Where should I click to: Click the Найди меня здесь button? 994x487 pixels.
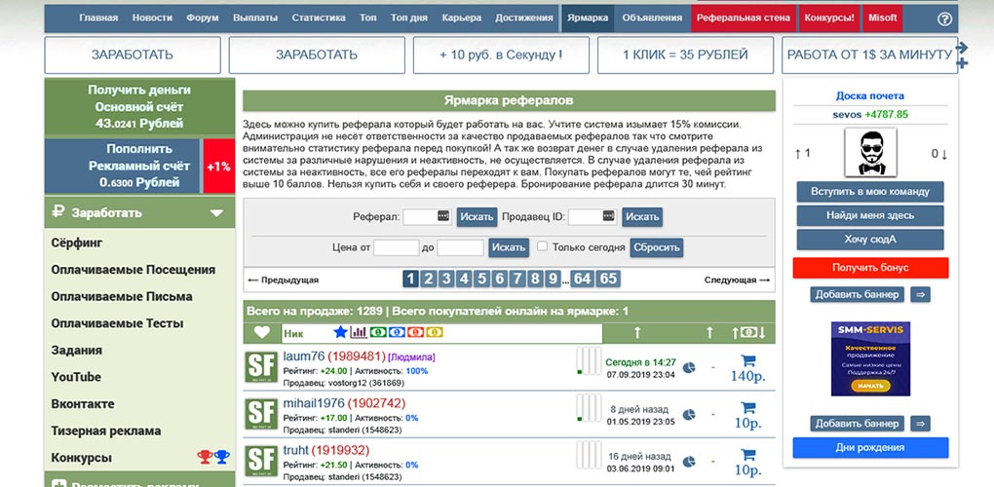(x=869, y=215)
